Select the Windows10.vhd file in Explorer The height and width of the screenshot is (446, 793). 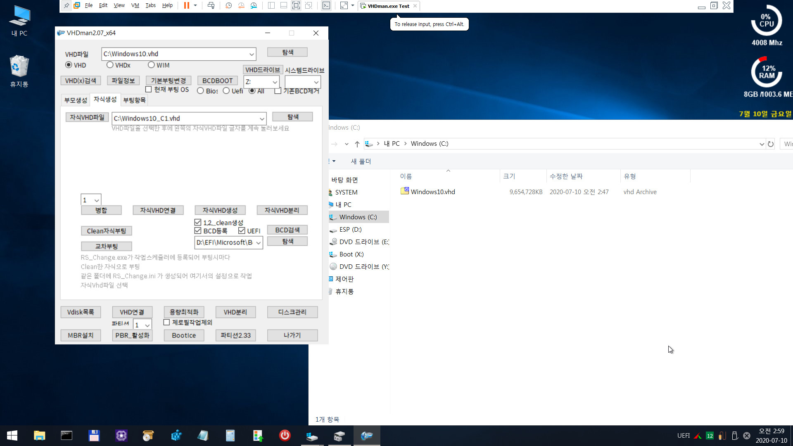(433, 192)
